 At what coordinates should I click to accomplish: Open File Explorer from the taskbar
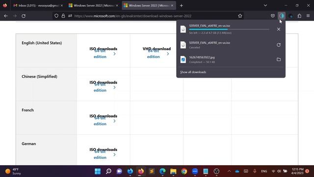(173, 172)
